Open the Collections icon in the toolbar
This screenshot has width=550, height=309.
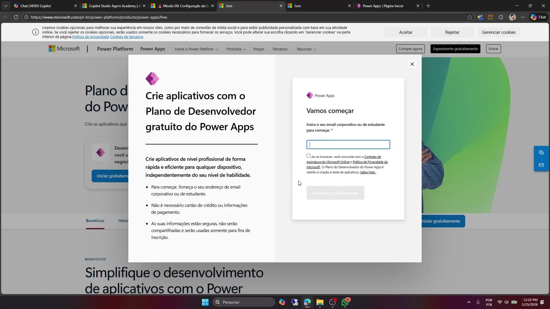(x=490, y=17)
